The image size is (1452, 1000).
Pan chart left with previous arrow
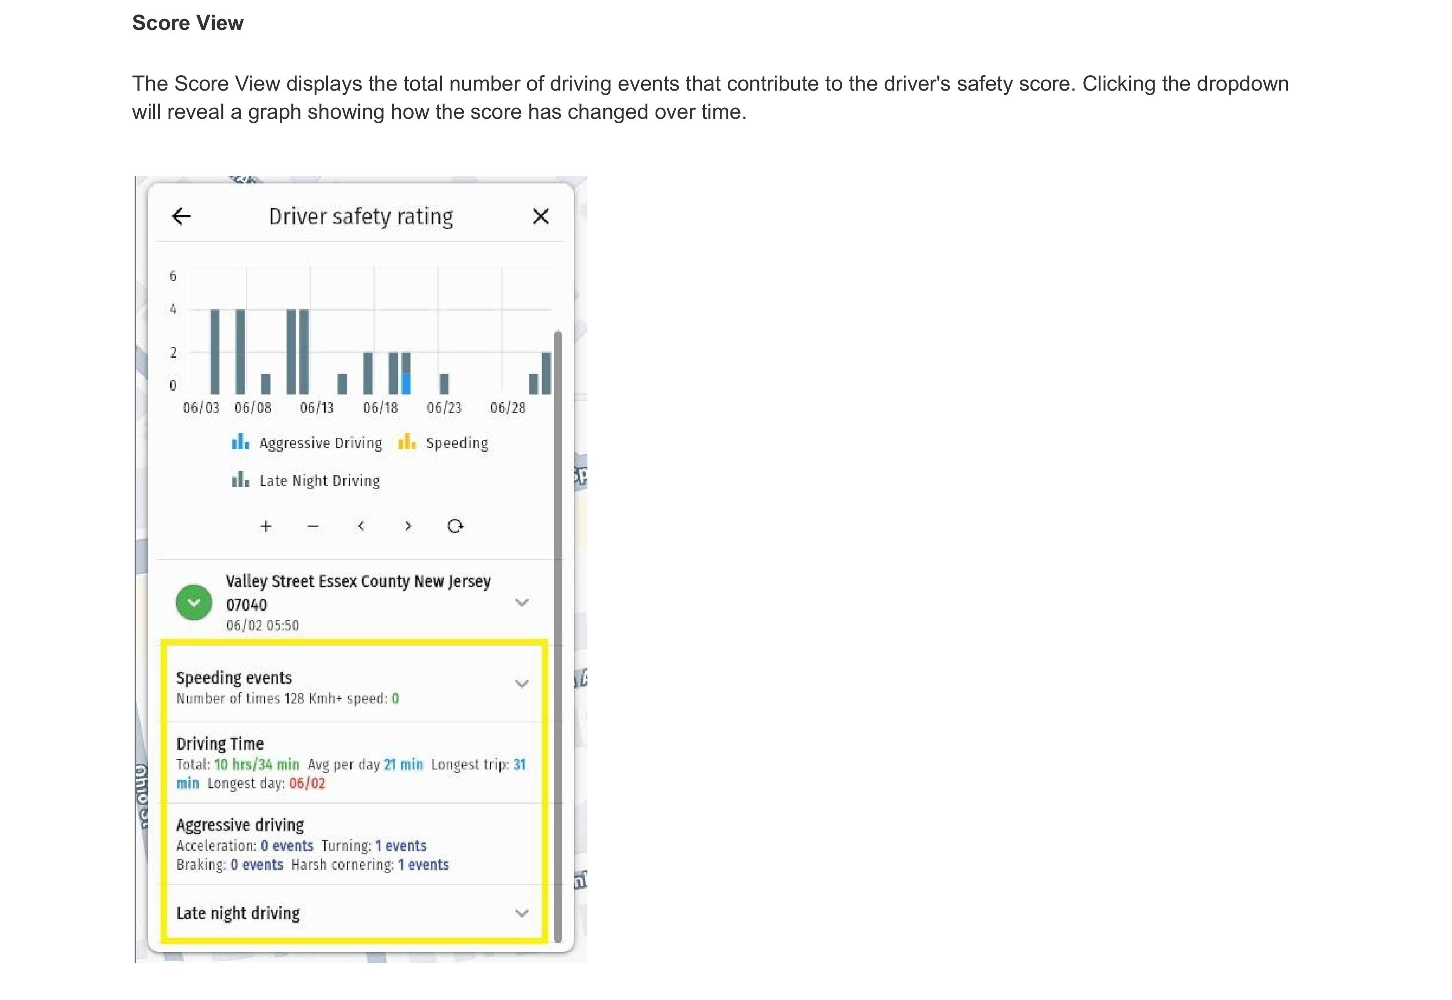361,526
